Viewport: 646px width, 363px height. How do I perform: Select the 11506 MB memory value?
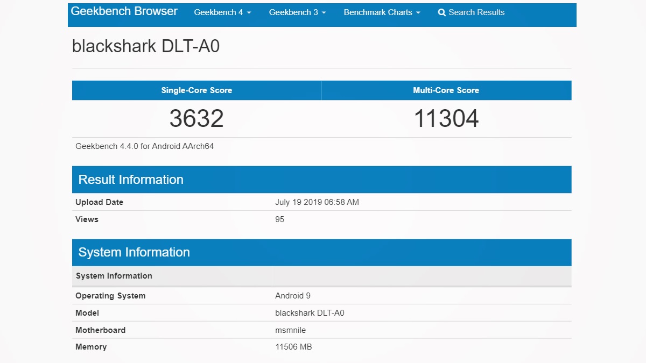pyautogui.click(x=293, y=347)
